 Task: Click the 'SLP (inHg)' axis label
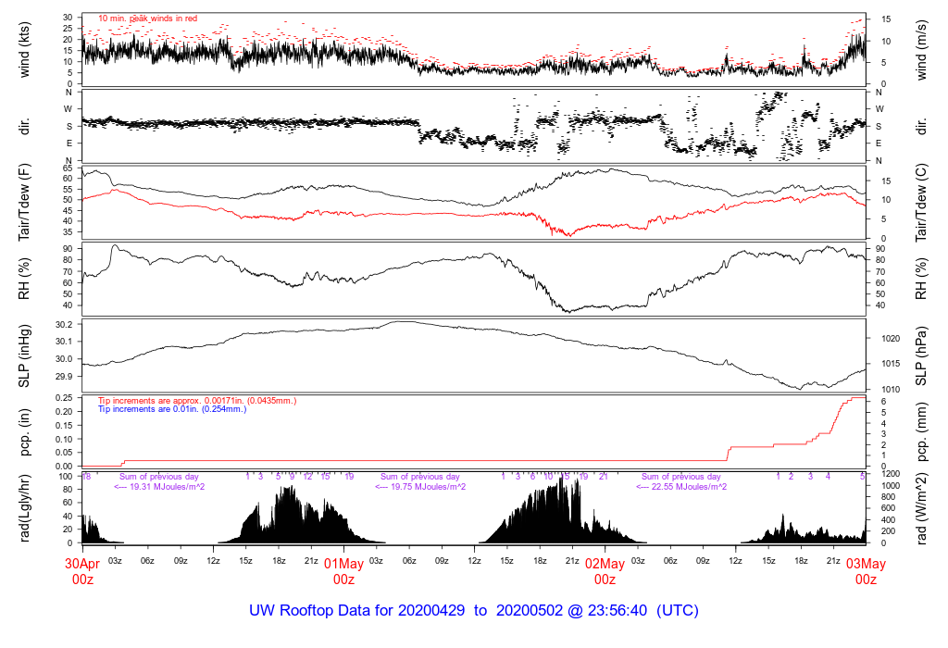pos(24,355)
